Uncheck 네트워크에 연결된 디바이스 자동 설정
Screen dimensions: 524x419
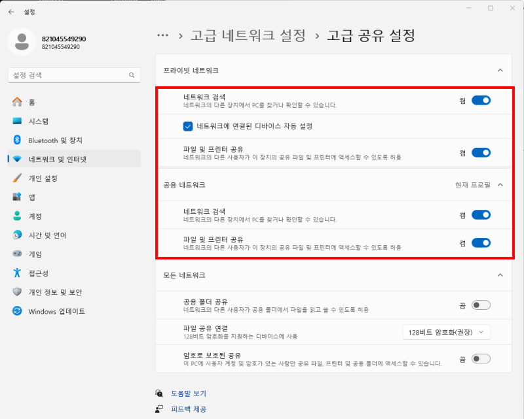[188, 126]
